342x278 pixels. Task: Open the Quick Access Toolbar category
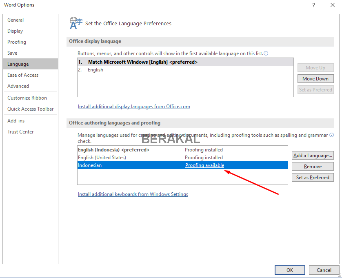pyautogui.click(x=30, y=109)
